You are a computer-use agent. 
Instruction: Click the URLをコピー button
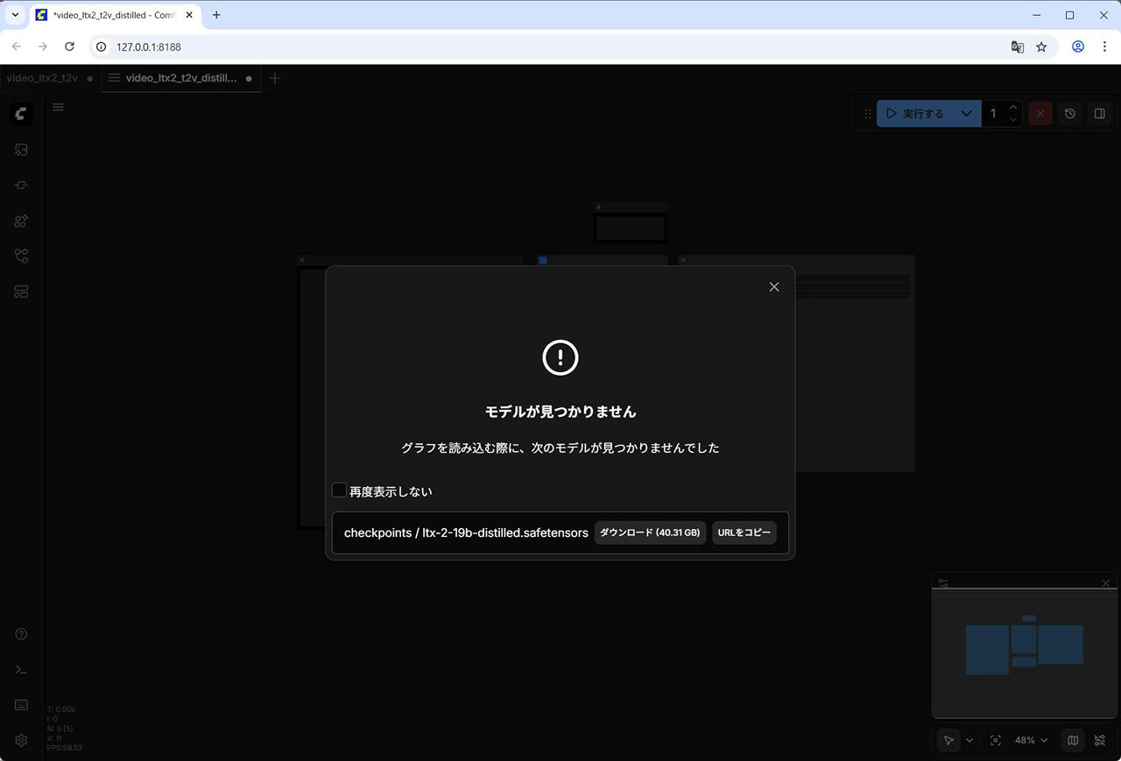744,532
